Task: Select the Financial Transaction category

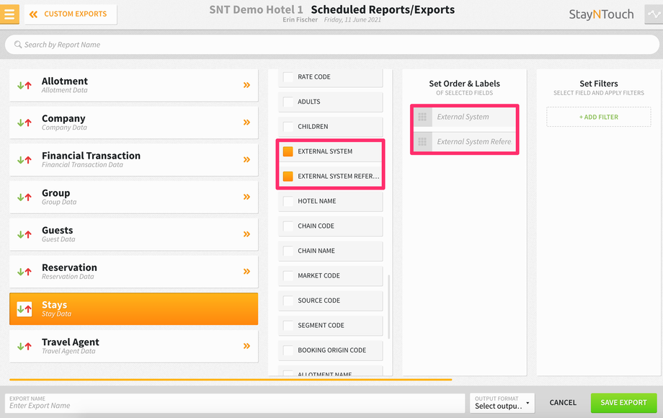Action: [133, 159]
